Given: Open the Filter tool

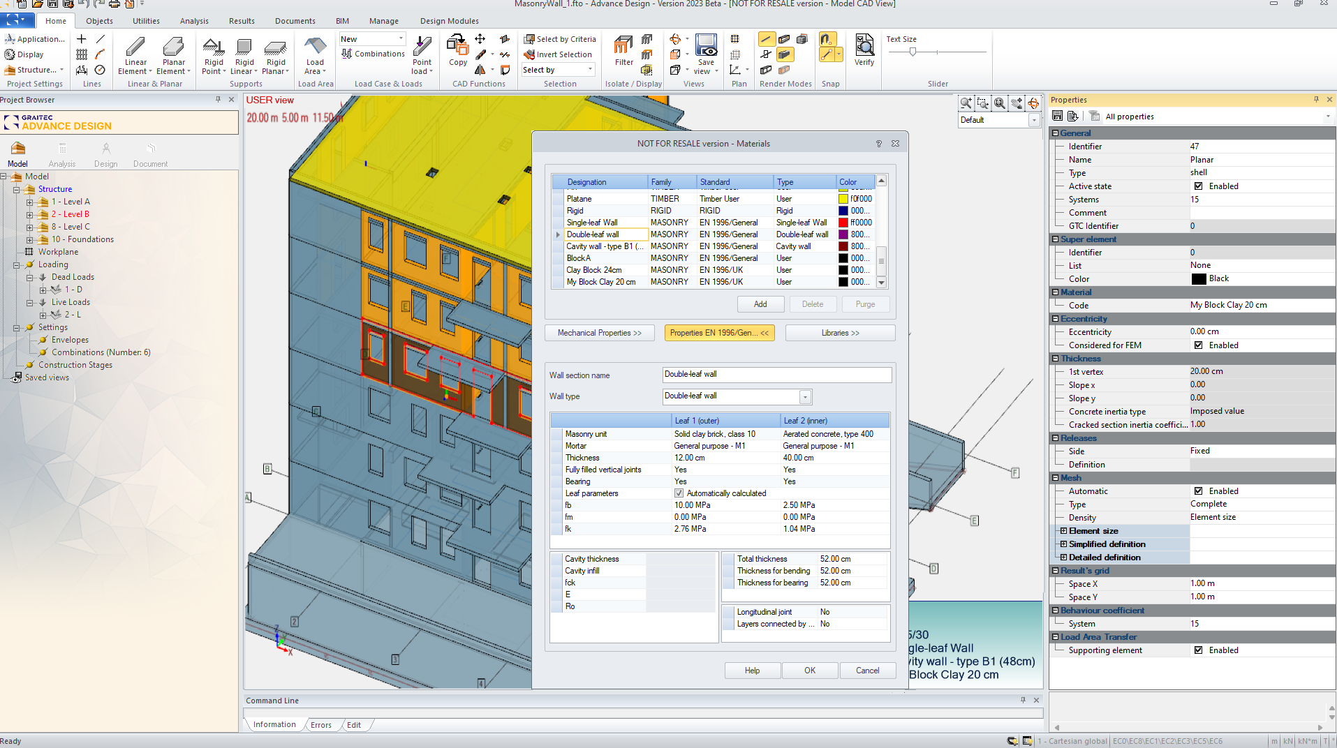Looking at the screenshot, I should [623, 52].
